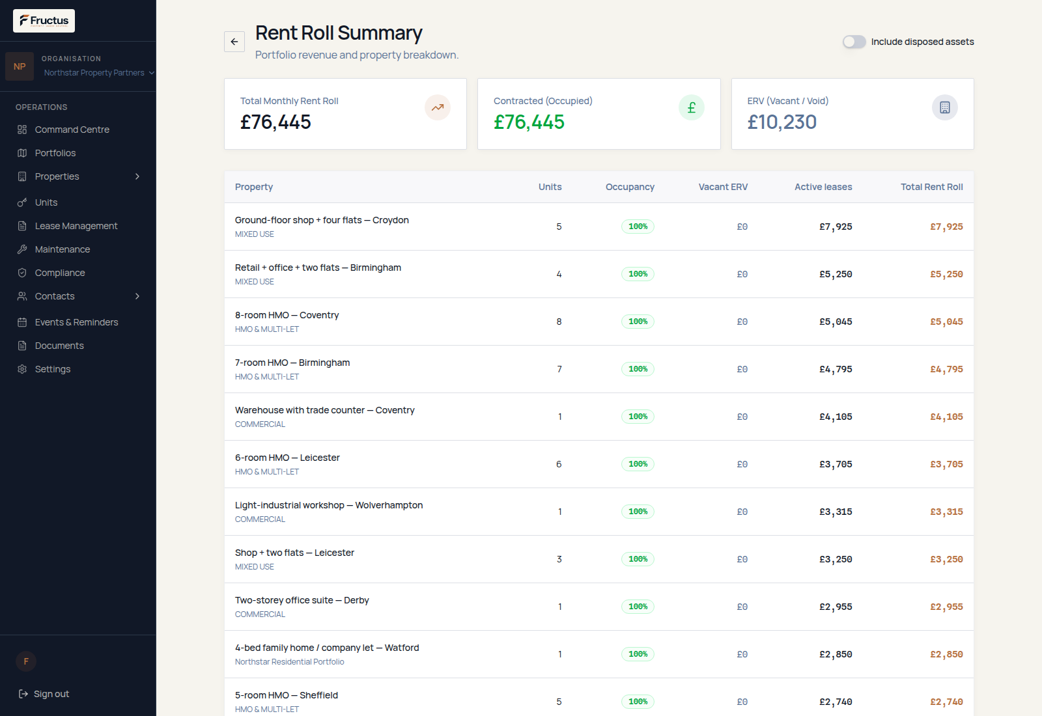Viewport: 1042px width, 716px height.
Task: Click Vacant ERV column header
Action: click(723, 187)
